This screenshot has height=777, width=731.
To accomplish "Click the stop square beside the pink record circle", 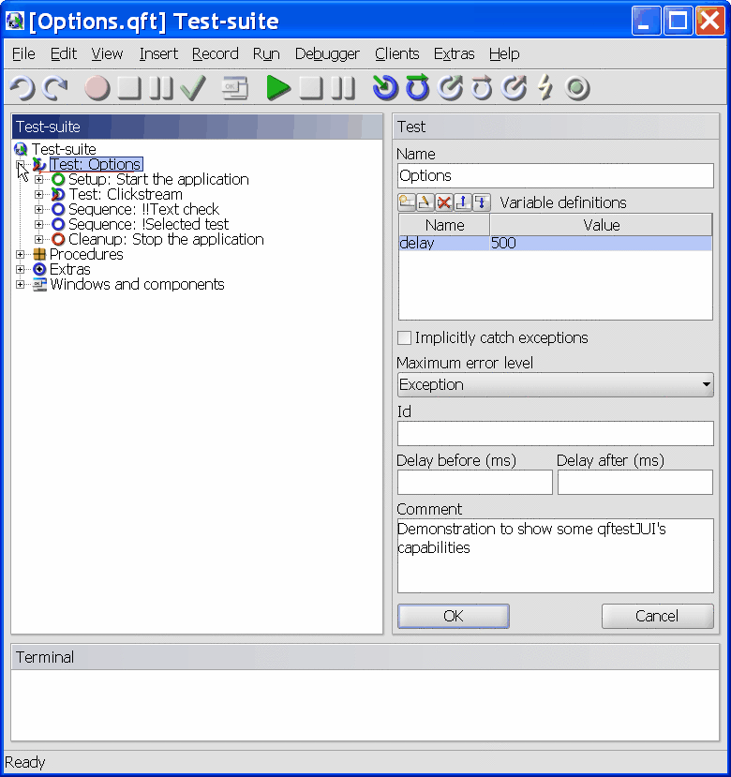I will [x=129, y=88].
